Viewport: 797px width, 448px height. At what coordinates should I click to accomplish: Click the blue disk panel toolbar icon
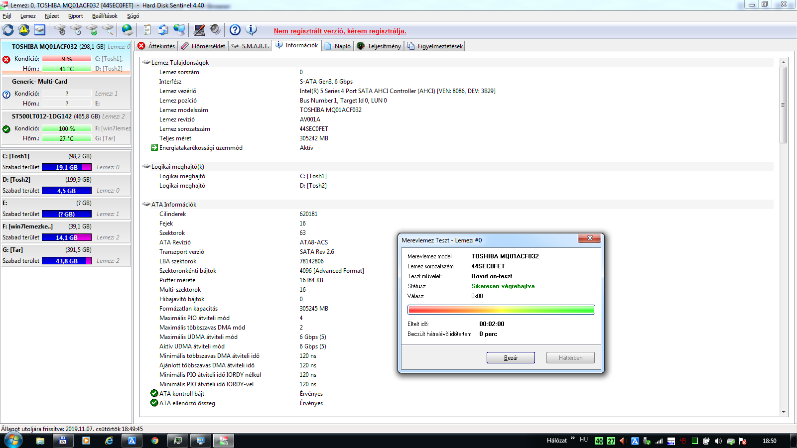[x=40, y=30]
